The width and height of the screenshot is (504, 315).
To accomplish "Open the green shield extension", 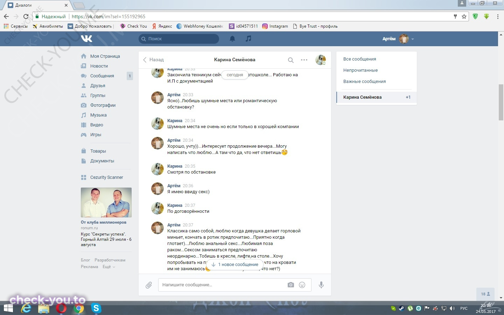I will pyautogui.click(x=475, y=16).
